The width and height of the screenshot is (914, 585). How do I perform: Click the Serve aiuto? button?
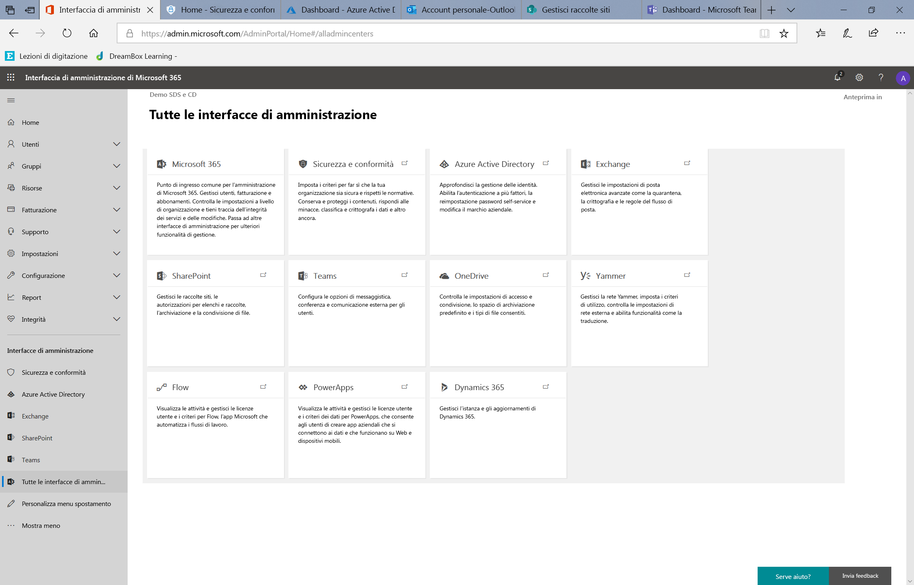[793, 576]
